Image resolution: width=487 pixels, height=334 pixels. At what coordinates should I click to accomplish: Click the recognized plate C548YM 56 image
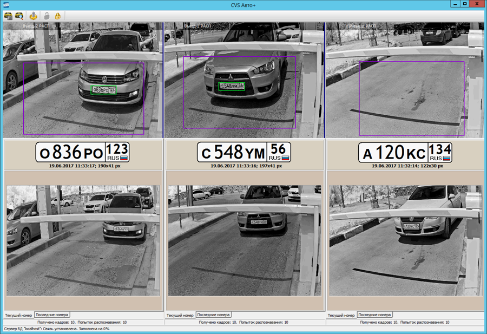pyautogui.click(x=244, y=152)
